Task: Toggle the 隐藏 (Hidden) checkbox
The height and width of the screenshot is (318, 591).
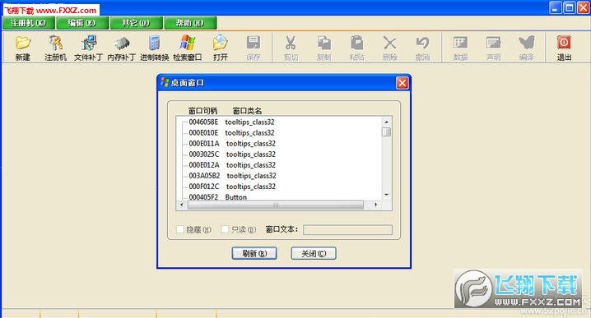Action: [x=180, y=229]
